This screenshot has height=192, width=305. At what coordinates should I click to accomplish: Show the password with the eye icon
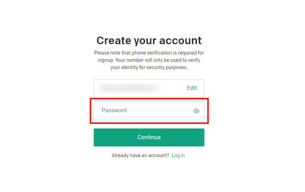point(196,111)
